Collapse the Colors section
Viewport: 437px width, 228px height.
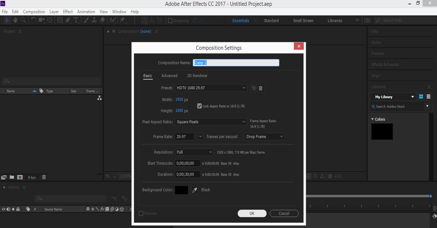tap(372, 119)
